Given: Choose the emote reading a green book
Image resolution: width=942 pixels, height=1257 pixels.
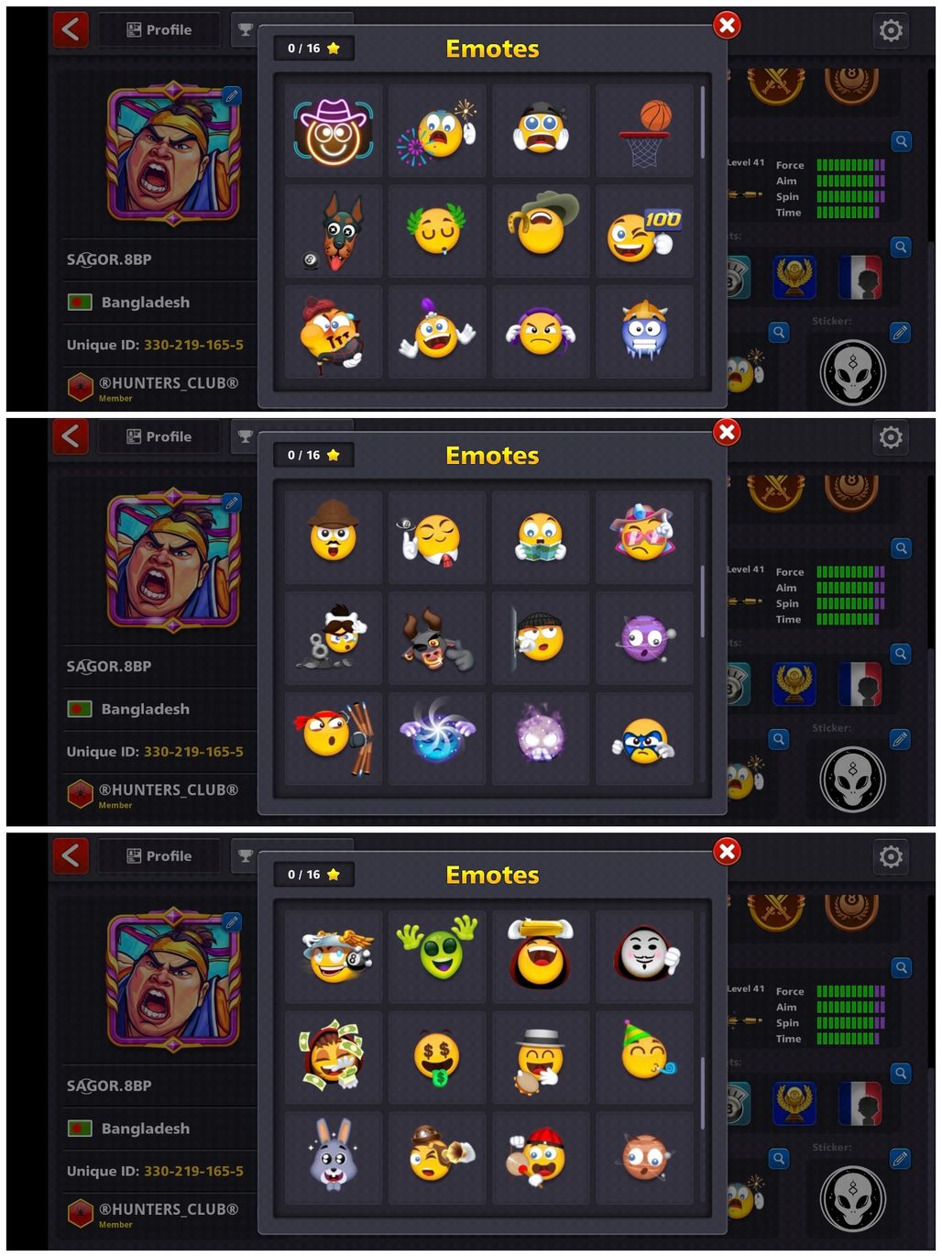Looking at the screenshot, I should (x=541, y=537).
